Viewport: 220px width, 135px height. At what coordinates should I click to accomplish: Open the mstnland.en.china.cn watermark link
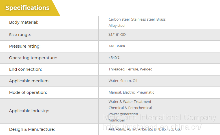(x=152, y=127)
